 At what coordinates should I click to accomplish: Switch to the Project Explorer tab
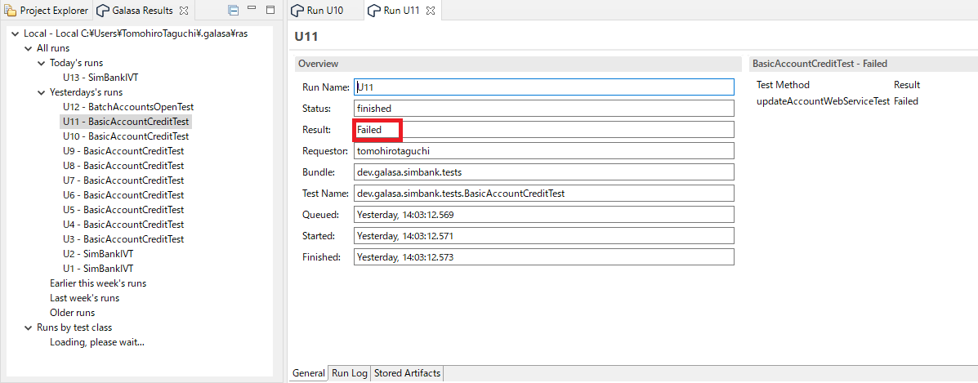tap(47, 11)
